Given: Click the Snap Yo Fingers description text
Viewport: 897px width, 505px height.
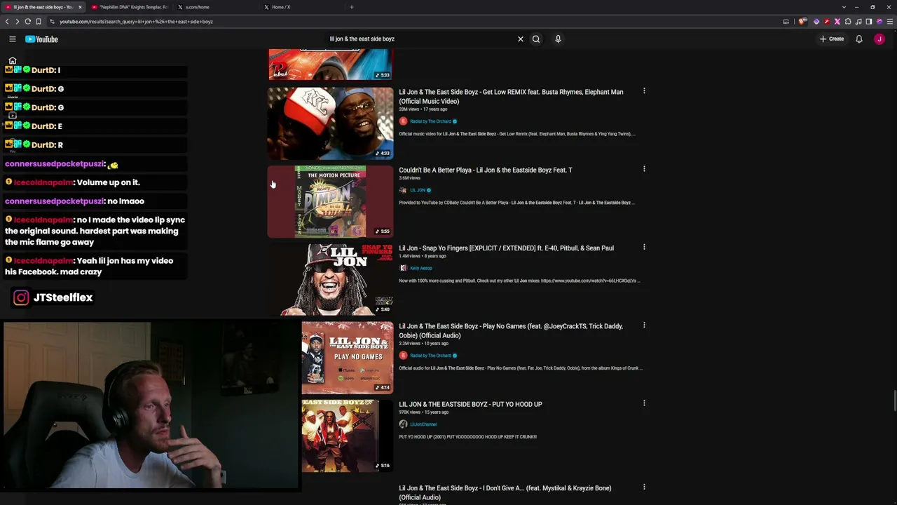Looking at the screenshot, I should click(x=519, y=281).
